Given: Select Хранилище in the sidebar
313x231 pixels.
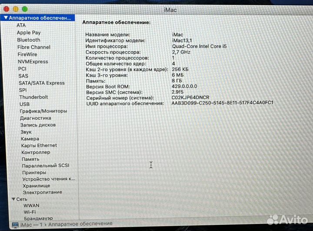Looking at the screenshot, I should (x=37, y=186).
